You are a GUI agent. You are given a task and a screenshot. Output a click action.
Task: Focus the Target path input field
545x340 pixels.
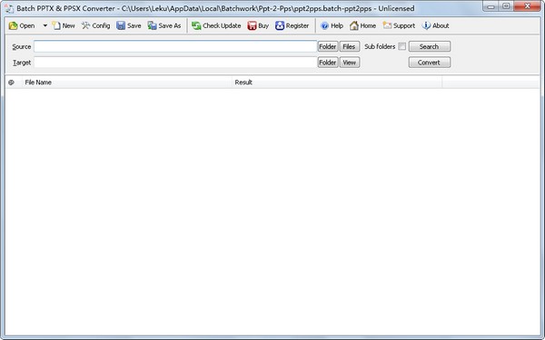click(175, 63)
